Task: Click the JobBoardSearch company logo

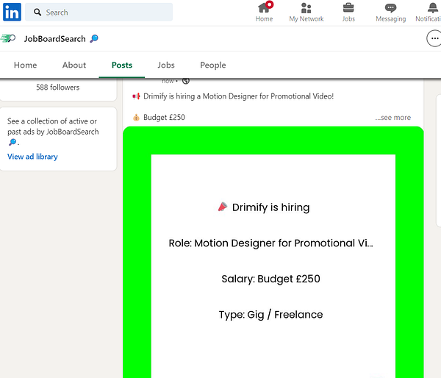Action: pos(8,38)
